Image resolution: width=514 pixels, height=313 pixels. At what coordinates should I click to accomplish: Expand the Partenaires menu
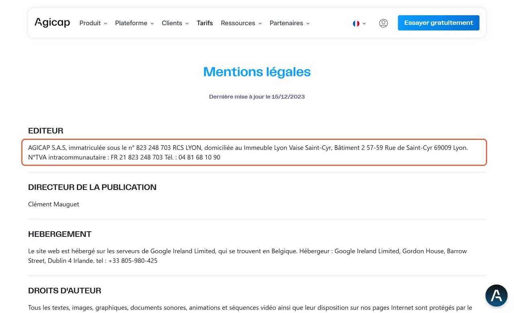pyautogui.click(x=290, y=23)
